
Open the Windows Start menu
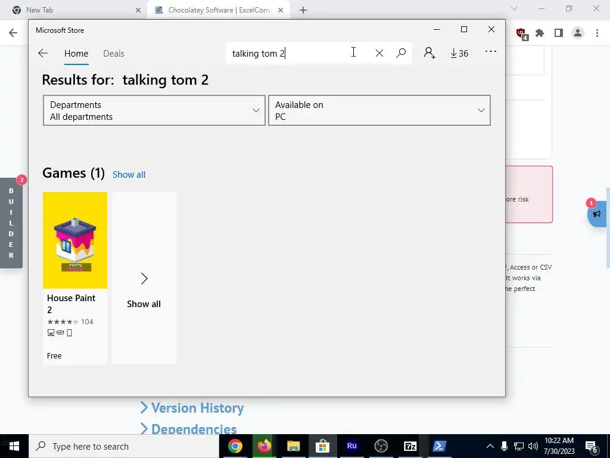click(x=14, y=446)
